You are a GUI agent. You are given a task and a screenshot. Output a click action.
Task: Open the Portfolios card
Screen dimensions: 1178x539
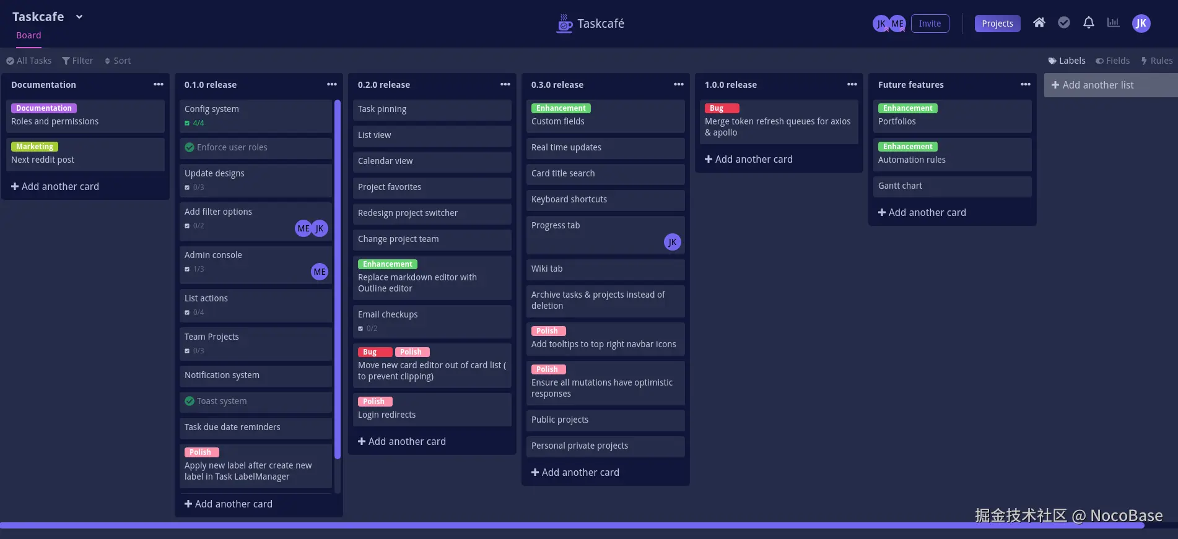click(x=953, y=116)
